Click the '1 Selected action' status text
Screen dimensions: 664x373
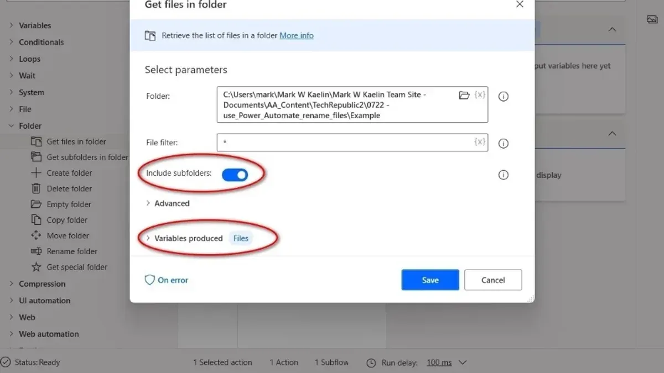pos(222,363)
